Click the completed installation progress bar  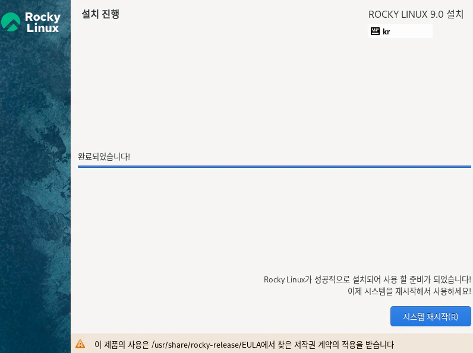[x=274, y=167]
